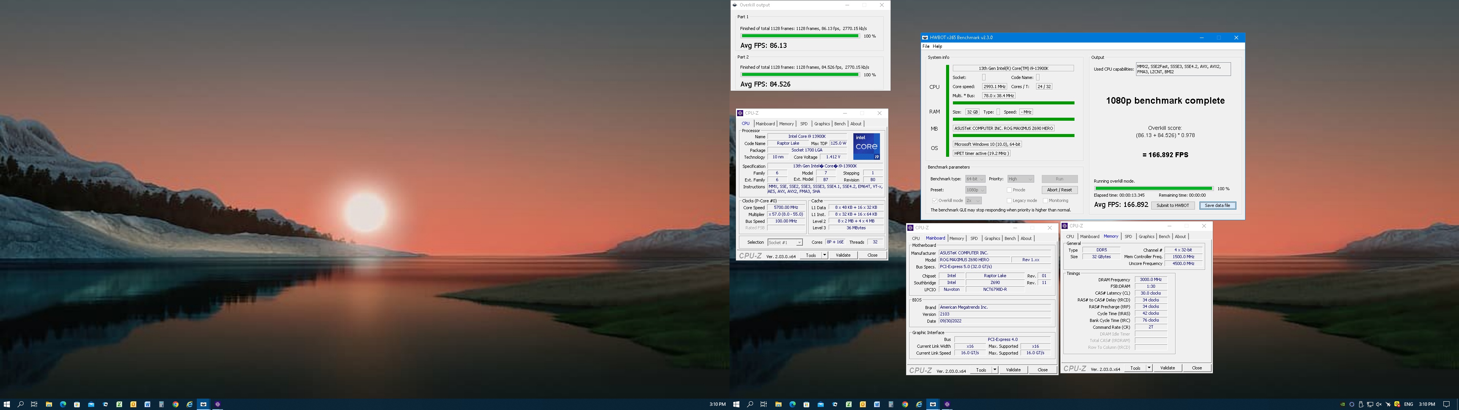
Task: Click Overkill output window title icon
Action: pos(735,5)
